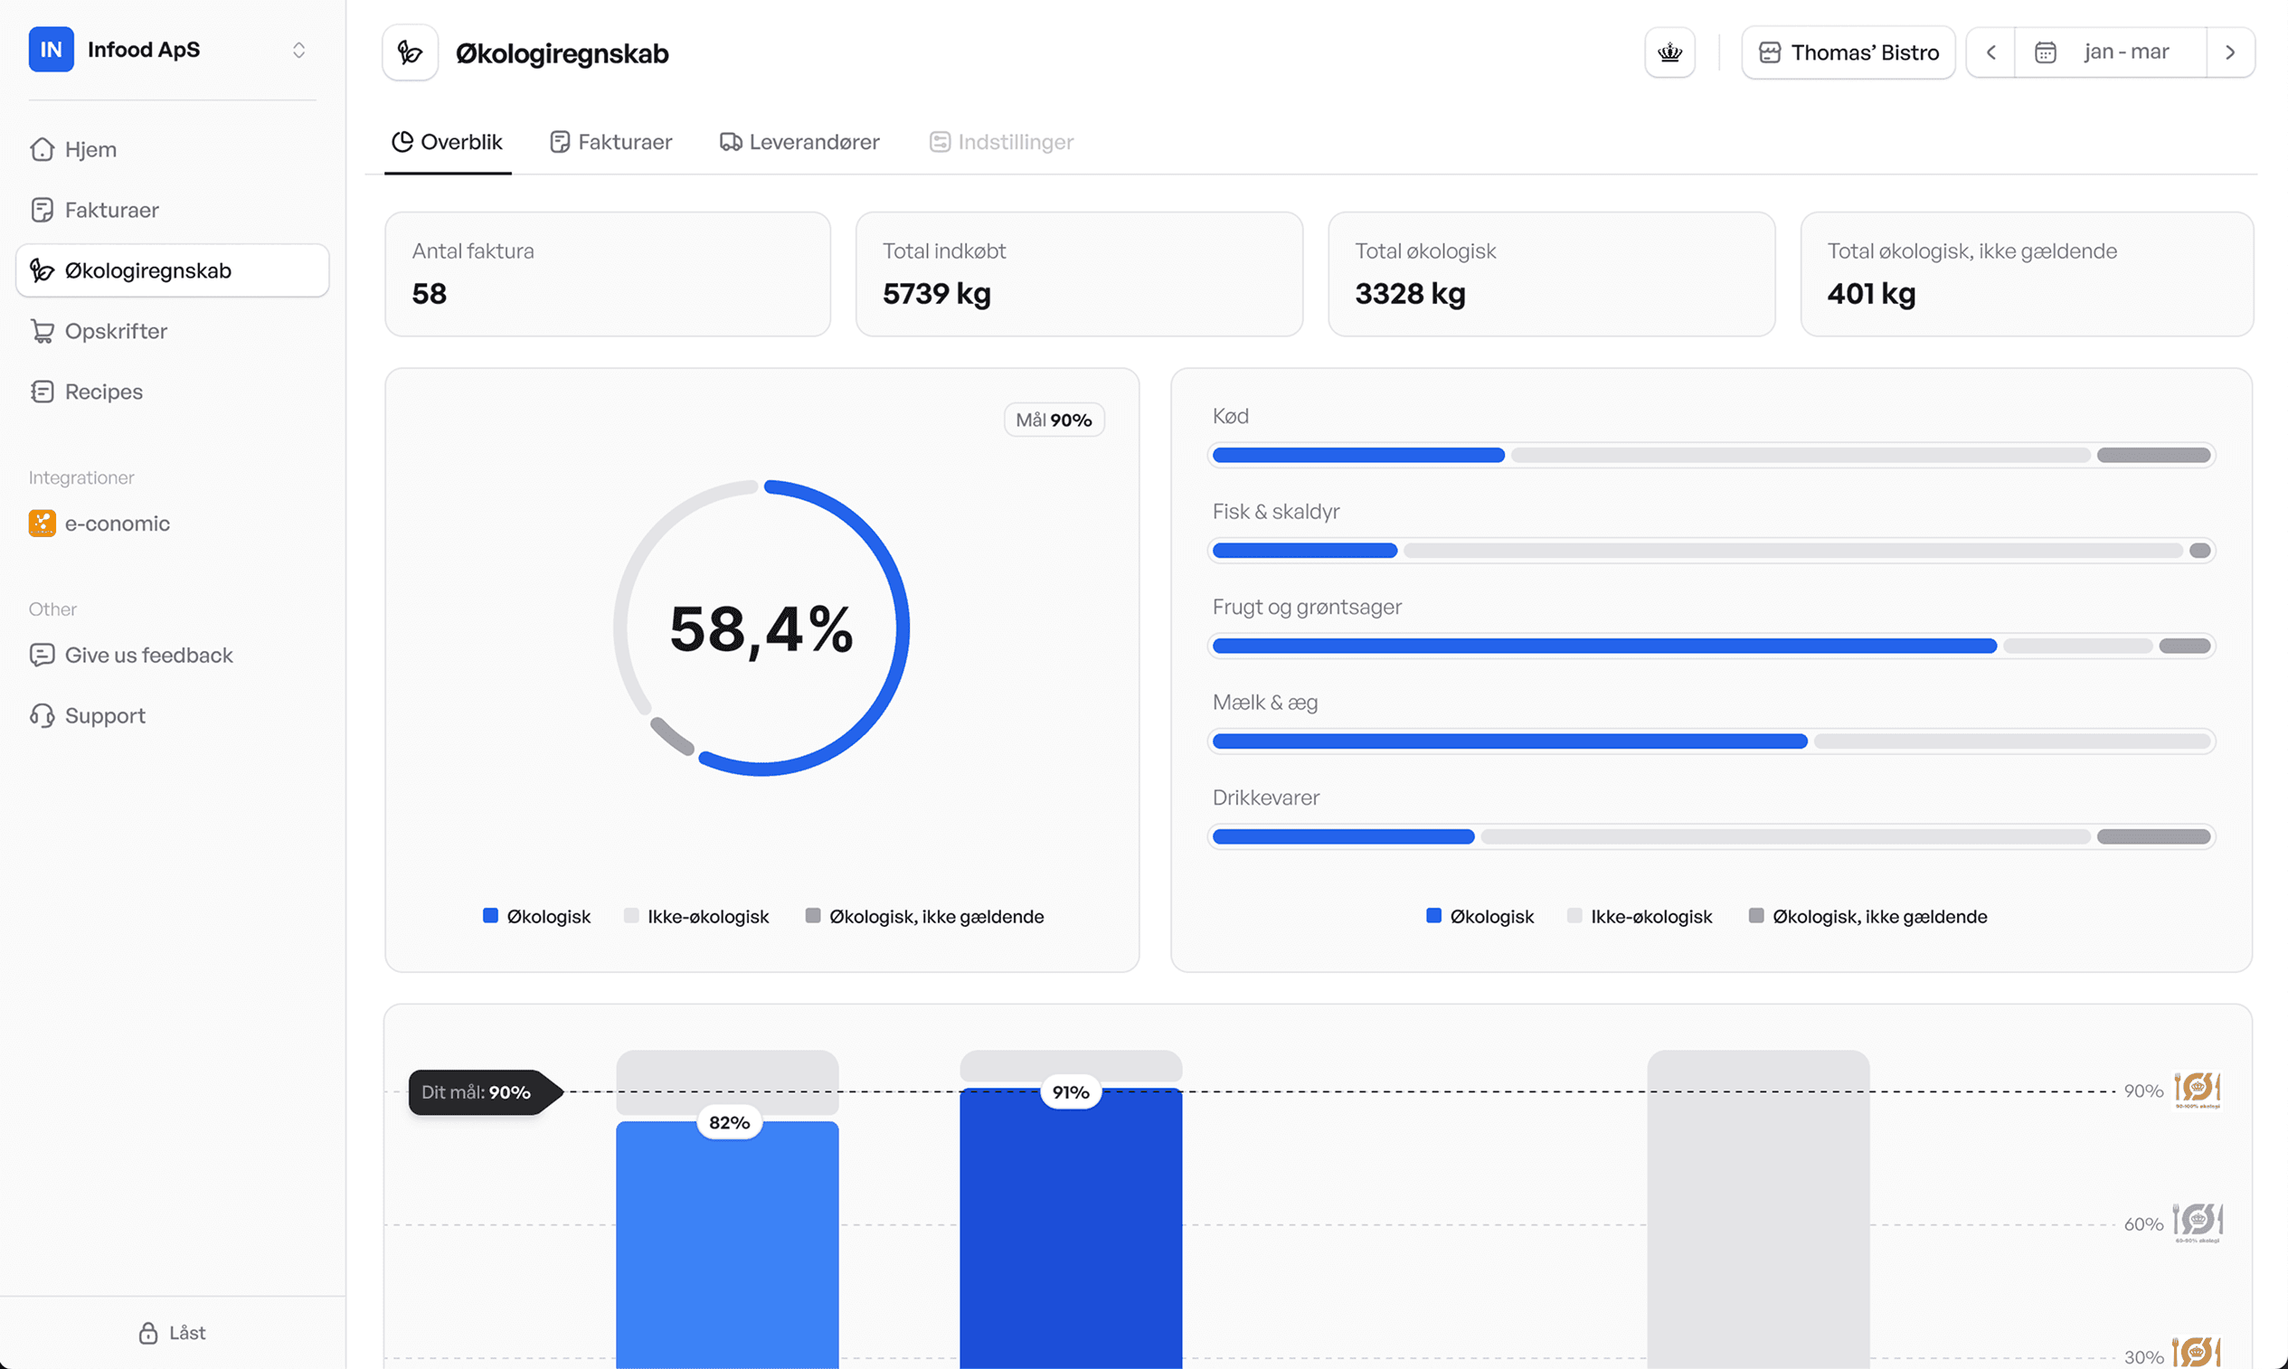Click the Fakturaer tab invoice icon
This screenshot has width=2288, height=1369.
click(x=560, y=142)
